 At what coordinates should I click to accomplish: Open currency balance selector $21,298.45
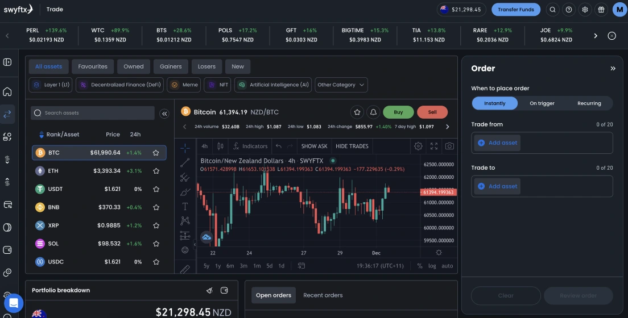pyautogui.click(x=461, y=10)
